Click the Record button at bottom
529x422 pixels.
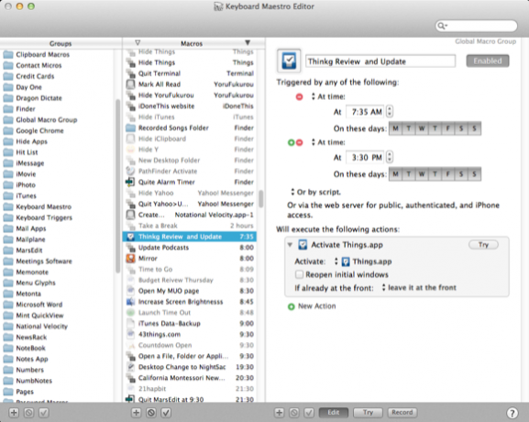(402, 413)
